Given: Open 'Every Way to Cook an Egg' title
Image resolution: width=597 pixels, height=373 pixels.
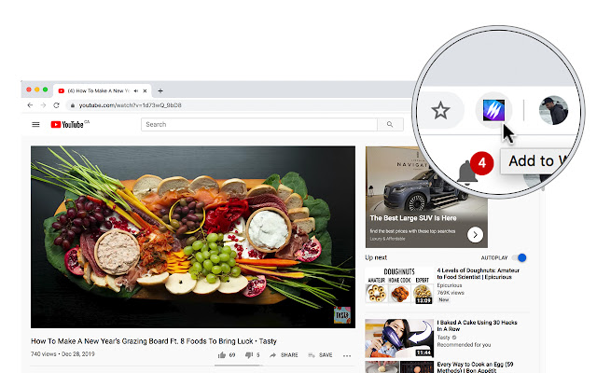Looking at the screenshot, I should [475, 366].
